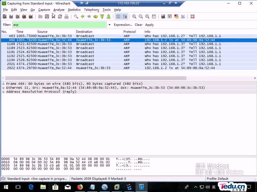
Task: Go back in packet history
Action: 82,17
